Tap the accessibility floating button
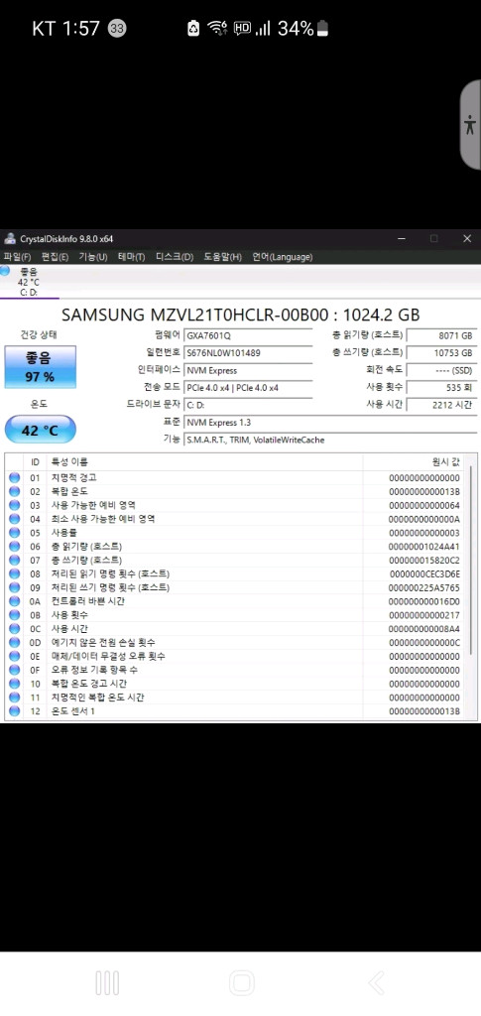This screenshot has width=481, height=1016. point(471,125)
